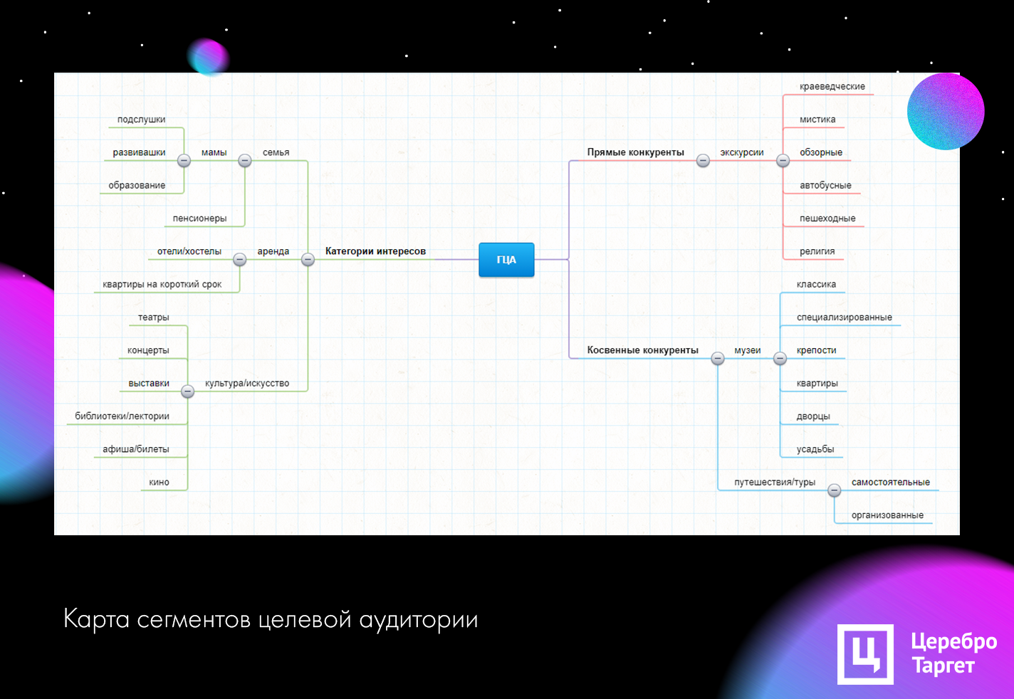Image resolution: width=1014 pixels, height=699 pixels.
Task: Select the крепости node
Action: (816, 350)
